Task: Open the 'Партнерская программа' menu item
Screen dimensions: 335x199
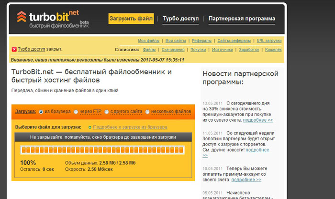Action: tap(242, 19)
